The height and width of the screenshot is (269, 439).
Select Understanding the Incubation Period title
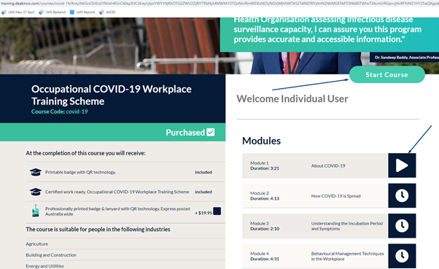pyautogui.click(x=347, y=226)
